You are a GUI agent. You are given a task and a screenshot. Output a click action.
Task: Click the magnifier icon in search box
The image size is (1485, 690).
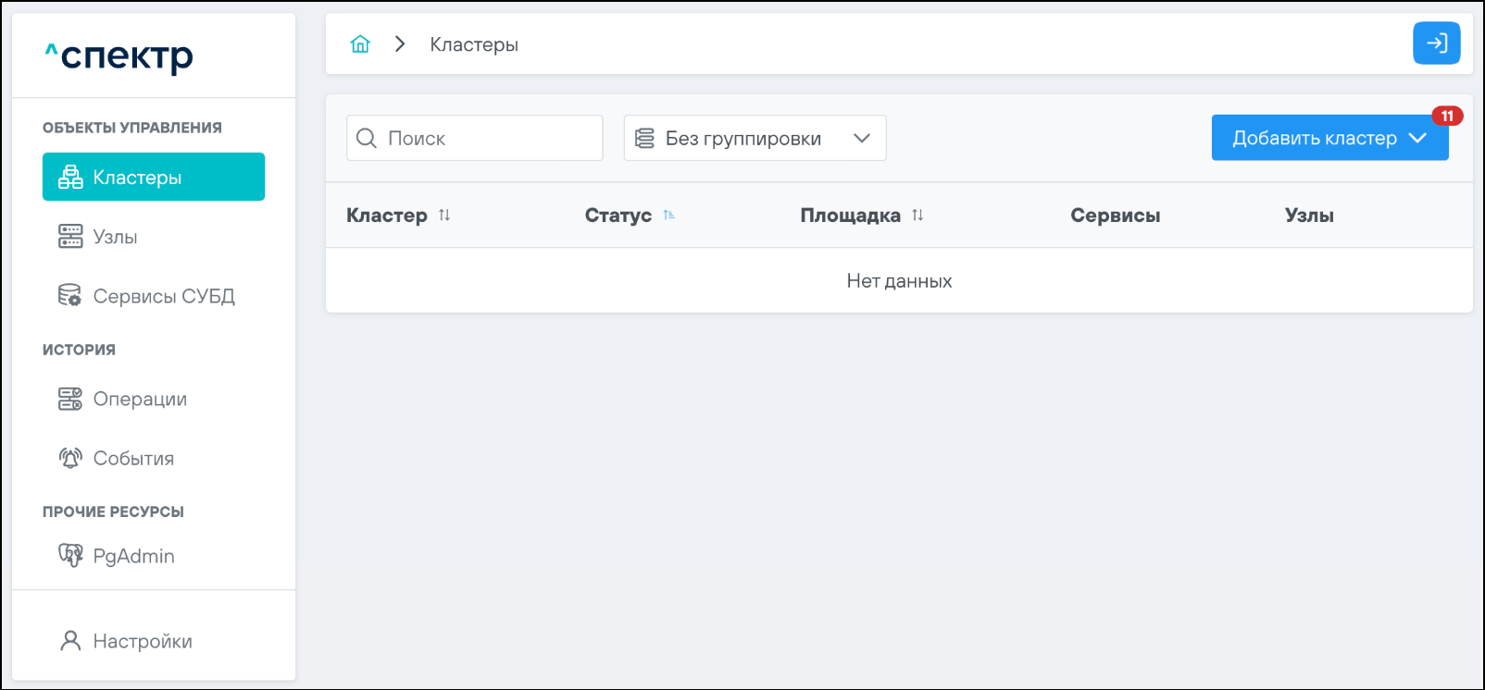(367, 138)
